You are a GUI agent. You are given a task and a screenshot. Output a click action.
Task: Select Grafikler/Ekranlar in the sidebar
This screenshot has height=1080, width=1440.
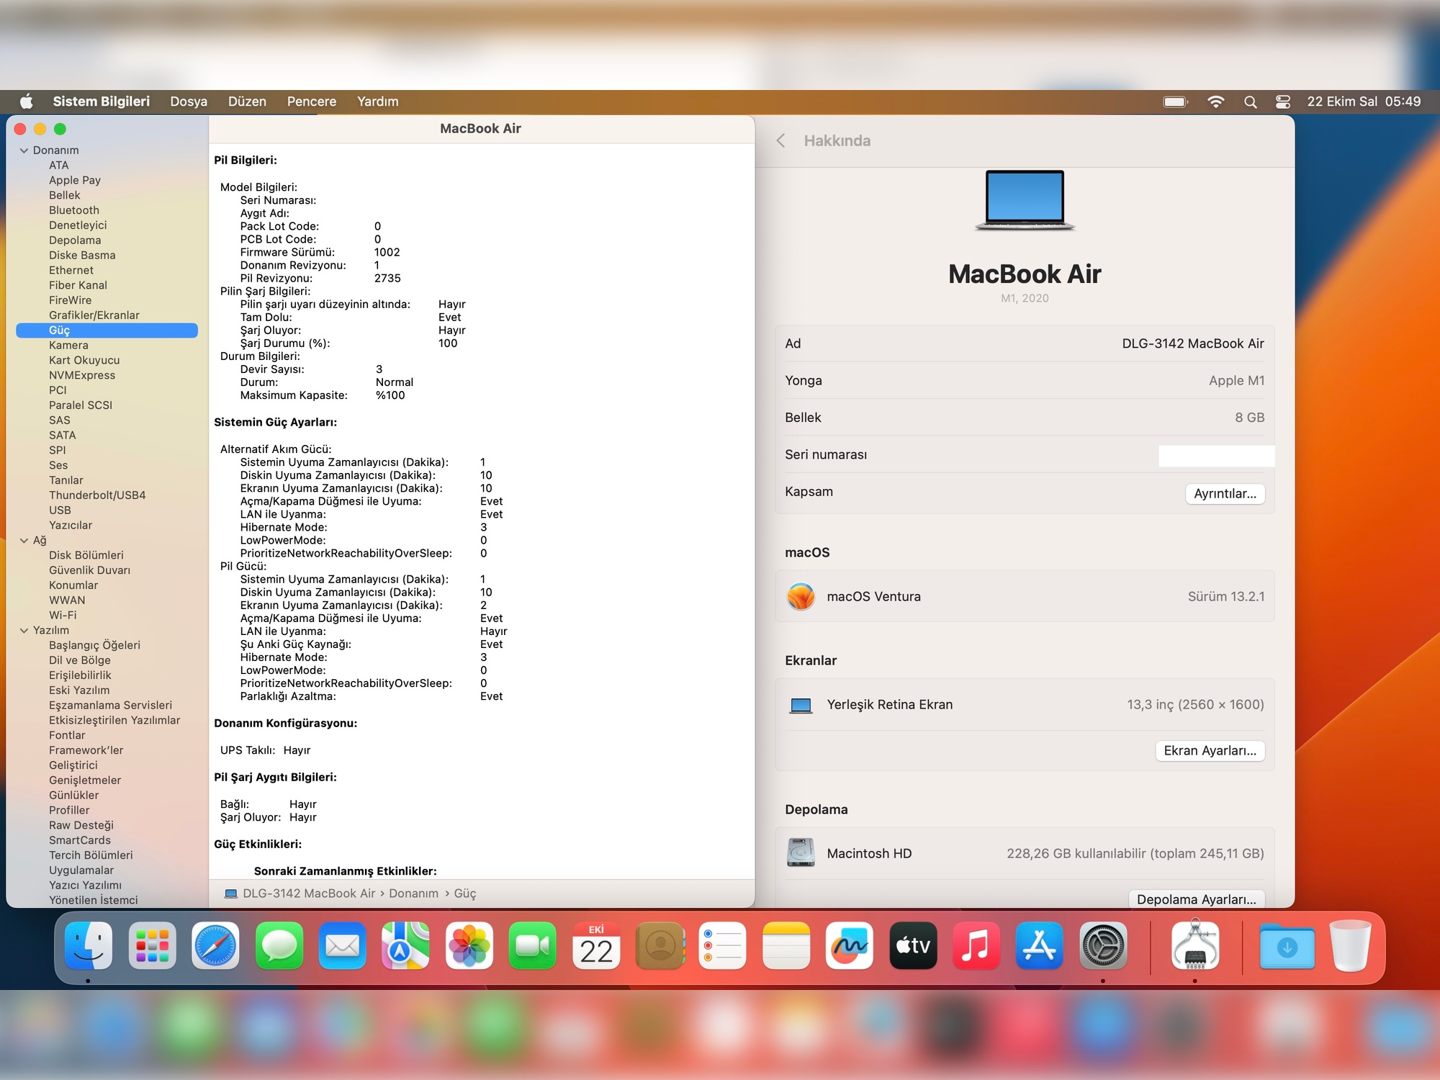coord(94,315)
